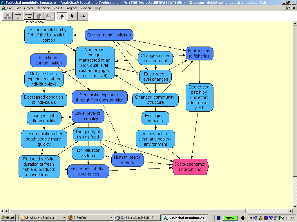Switch to the arrow pointer edit tool
Image resolution: width=297 pixels, height=222 pixels.
coord(72,16)
